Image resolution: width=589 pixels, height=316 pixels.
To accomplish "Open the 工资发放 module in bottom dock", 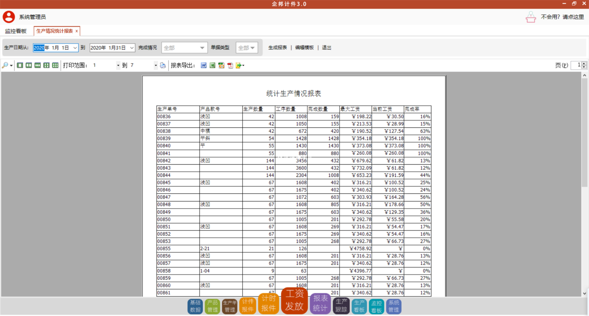I will pos(294,301).
